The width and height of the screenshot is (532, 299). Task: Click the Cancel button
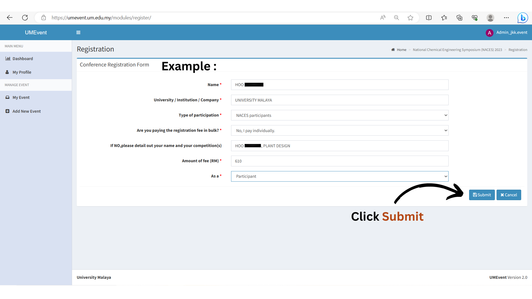509,195
